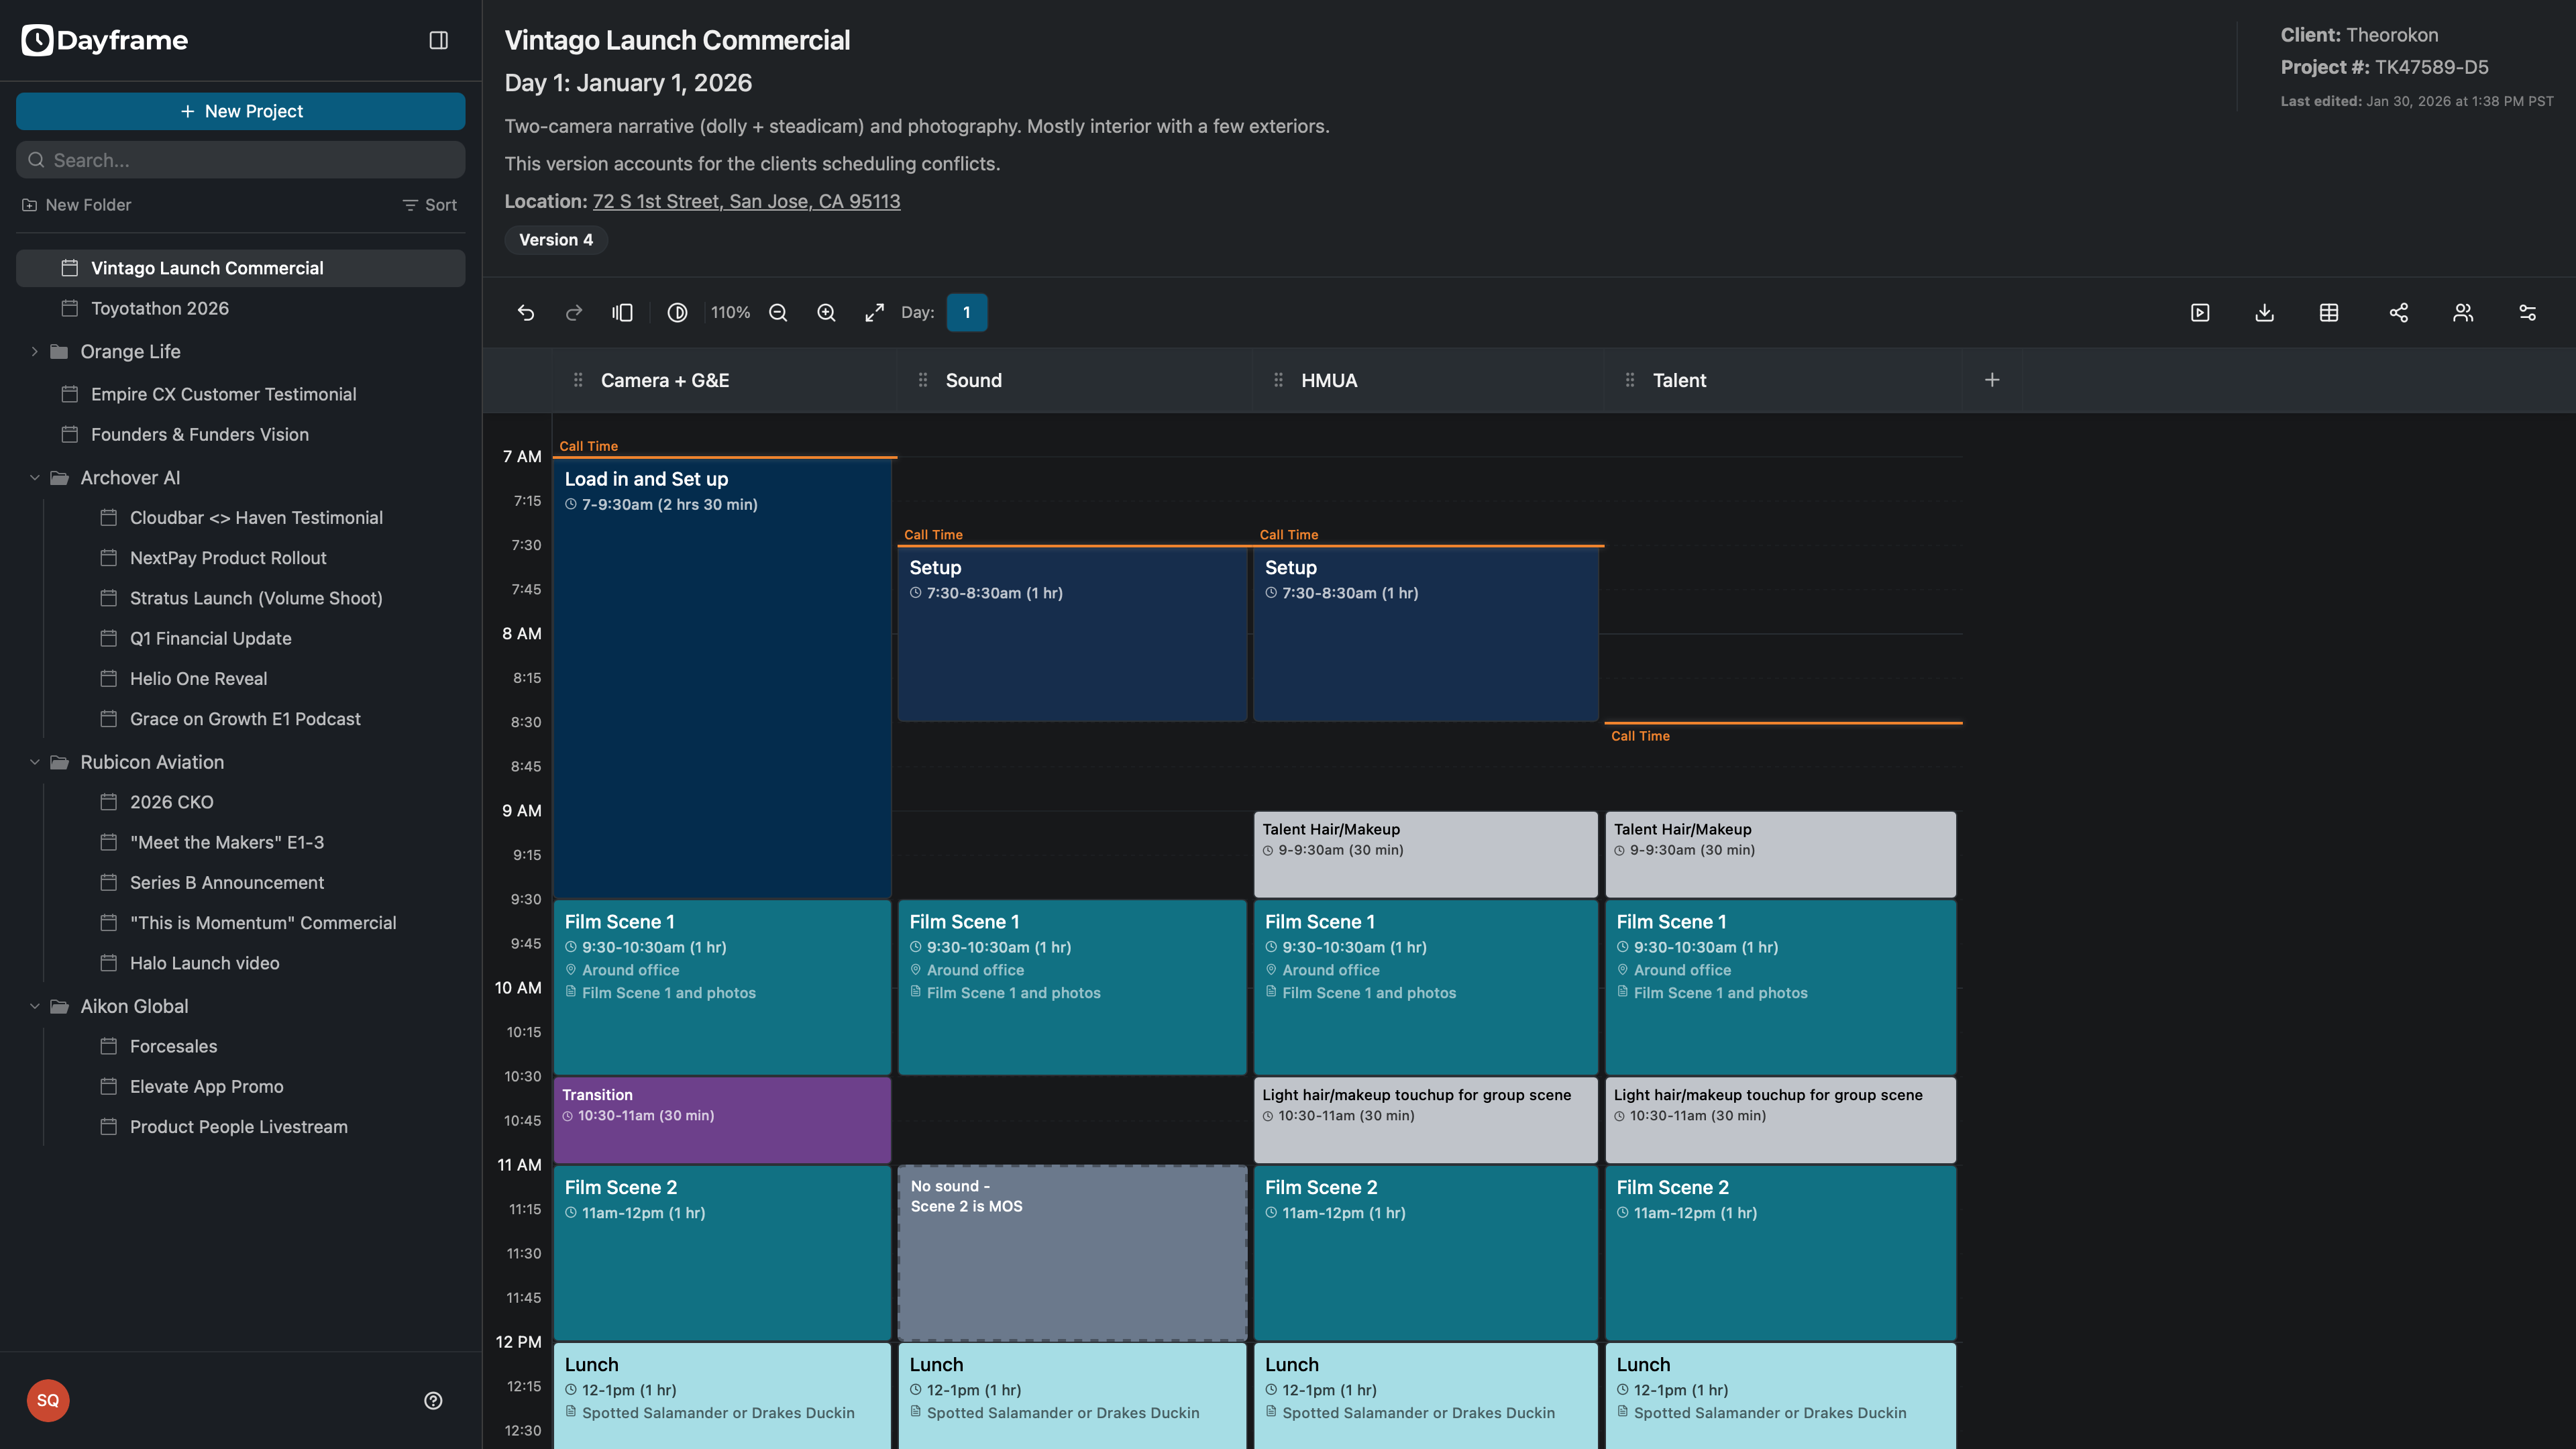Open the Toyotathon 2026 project
Image resolution: width=2576 pixels, height=1449 pixels.
(x=160, y=308)
